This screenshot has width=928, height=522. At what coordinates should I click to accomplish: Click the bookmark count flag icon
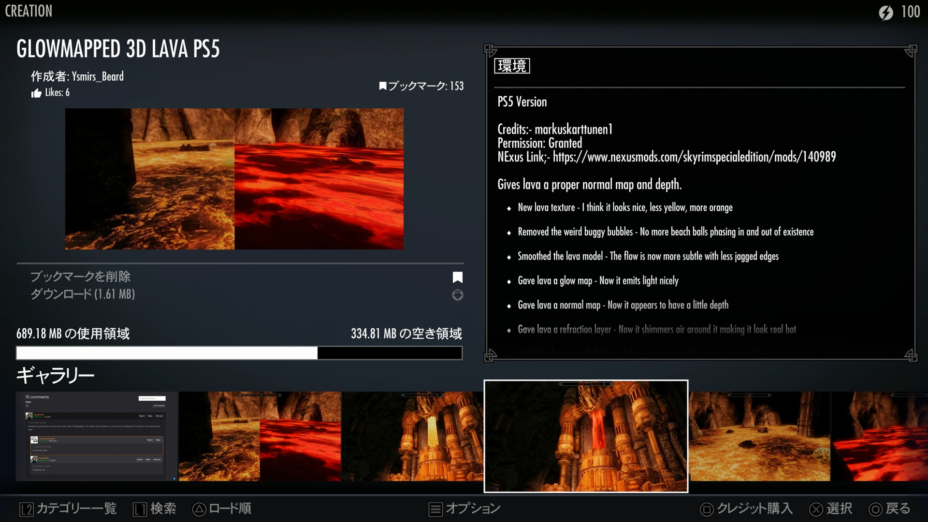click(383, 86)
